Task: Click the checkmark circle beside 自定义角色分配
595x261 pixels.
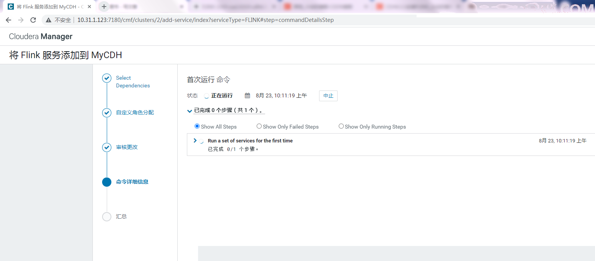Action: pos(107,113)
